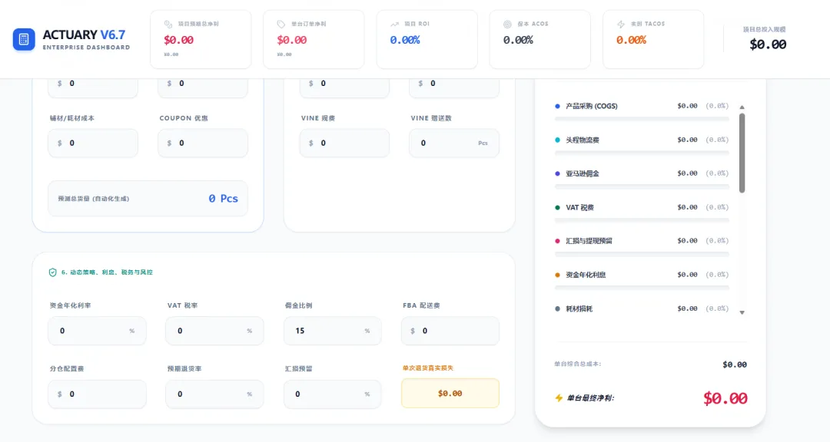Click the blue dot beside 产品采购 (COGS)

point(557,106)
